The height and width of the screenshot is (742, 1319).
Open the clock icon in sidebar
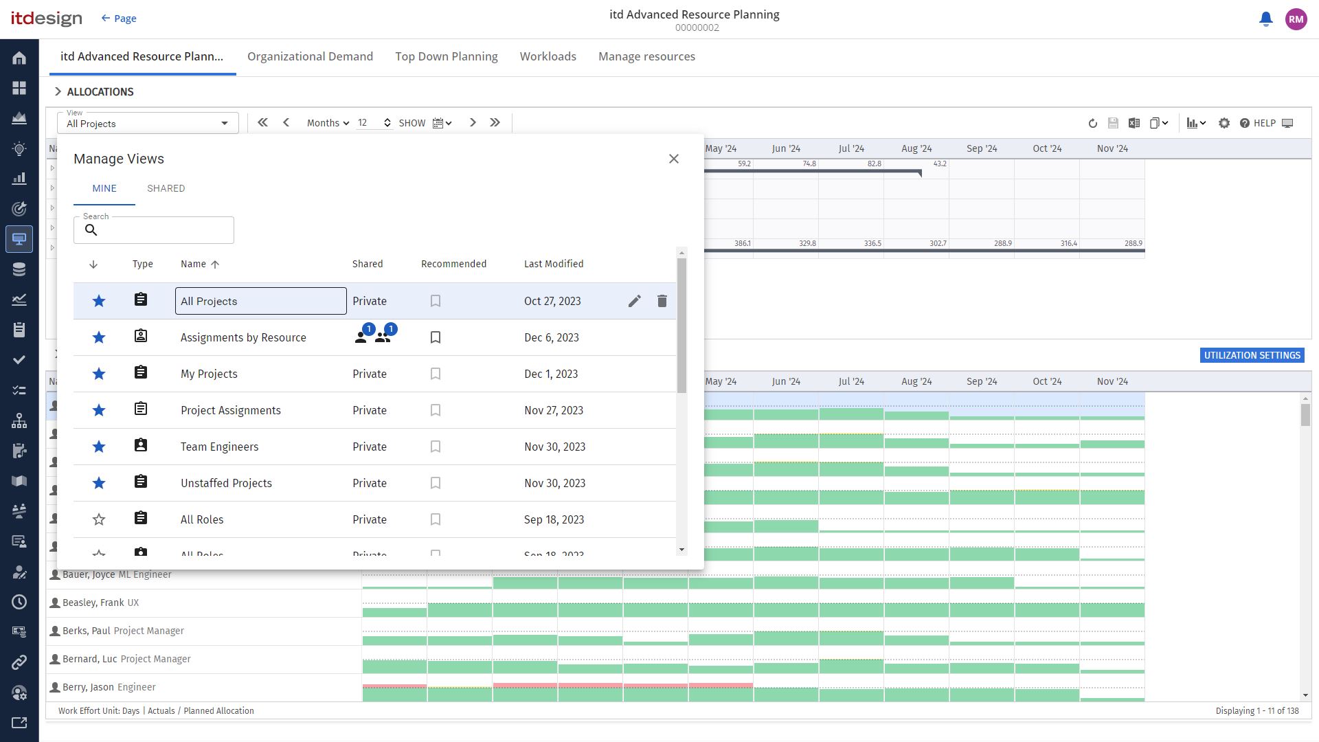click(x=19, y=602)
